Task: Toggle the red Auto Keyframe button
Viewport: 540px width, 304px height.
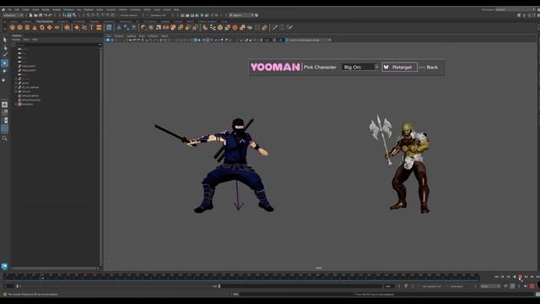Action: tap(532, 286)
